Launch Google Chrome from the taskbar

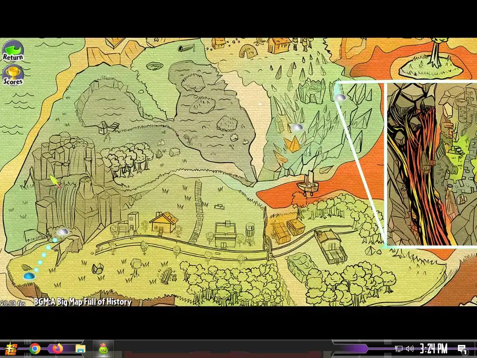coord(35,349)
